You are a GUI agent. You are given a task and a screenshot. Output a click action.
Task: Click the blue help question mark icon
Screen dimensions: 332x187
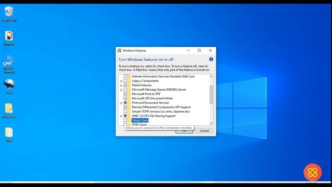coord(211,59)
